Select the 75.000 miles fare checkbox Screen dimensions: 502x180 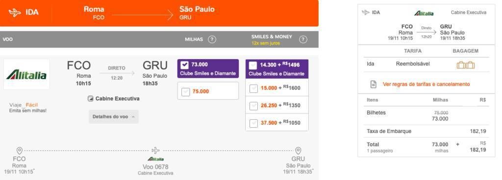click(186, 91)
